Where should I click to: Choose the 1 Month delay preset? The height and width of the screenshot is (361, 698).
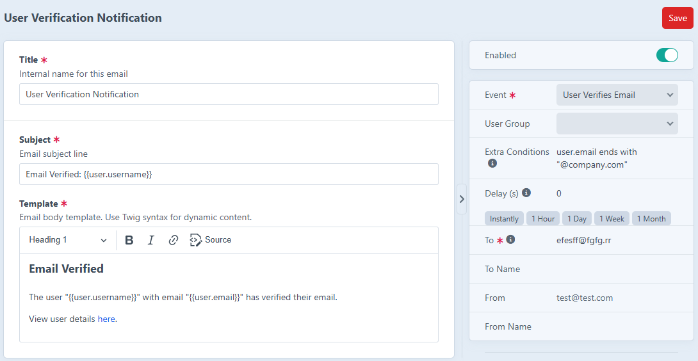point(651,219)
